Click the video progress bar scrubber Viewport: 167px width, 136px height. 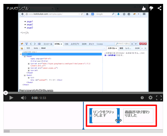[5, 93]
